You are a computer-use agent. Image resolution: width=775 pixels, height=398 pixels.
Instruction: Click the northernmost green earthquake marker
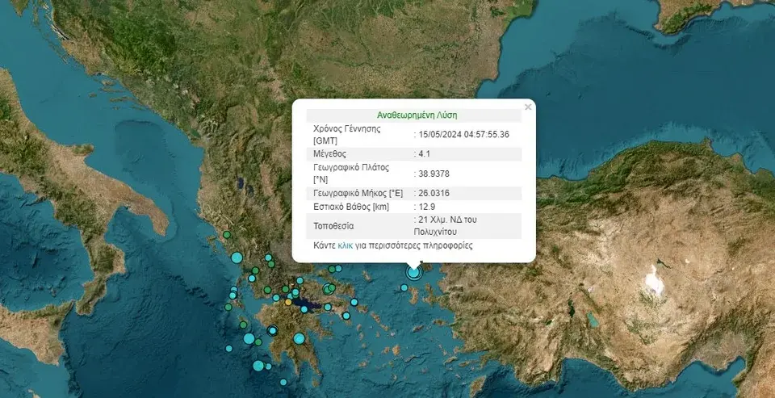(x=226, y=235)
